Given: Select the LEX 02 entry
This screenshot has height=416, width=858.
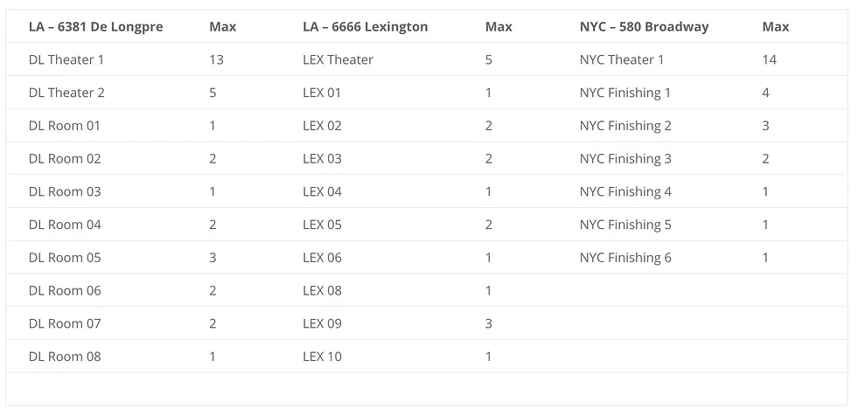Looking at the screenshot, I should point(322,126).
